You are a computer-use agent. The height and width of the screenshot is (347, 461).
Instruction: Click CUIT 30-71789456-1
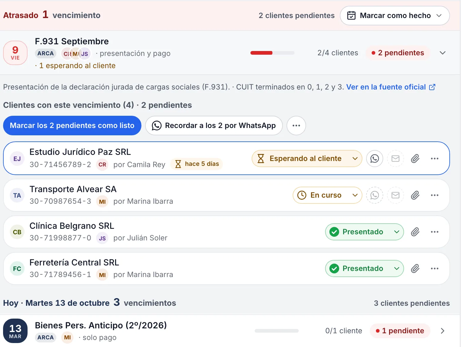click(x=60, y=275)
